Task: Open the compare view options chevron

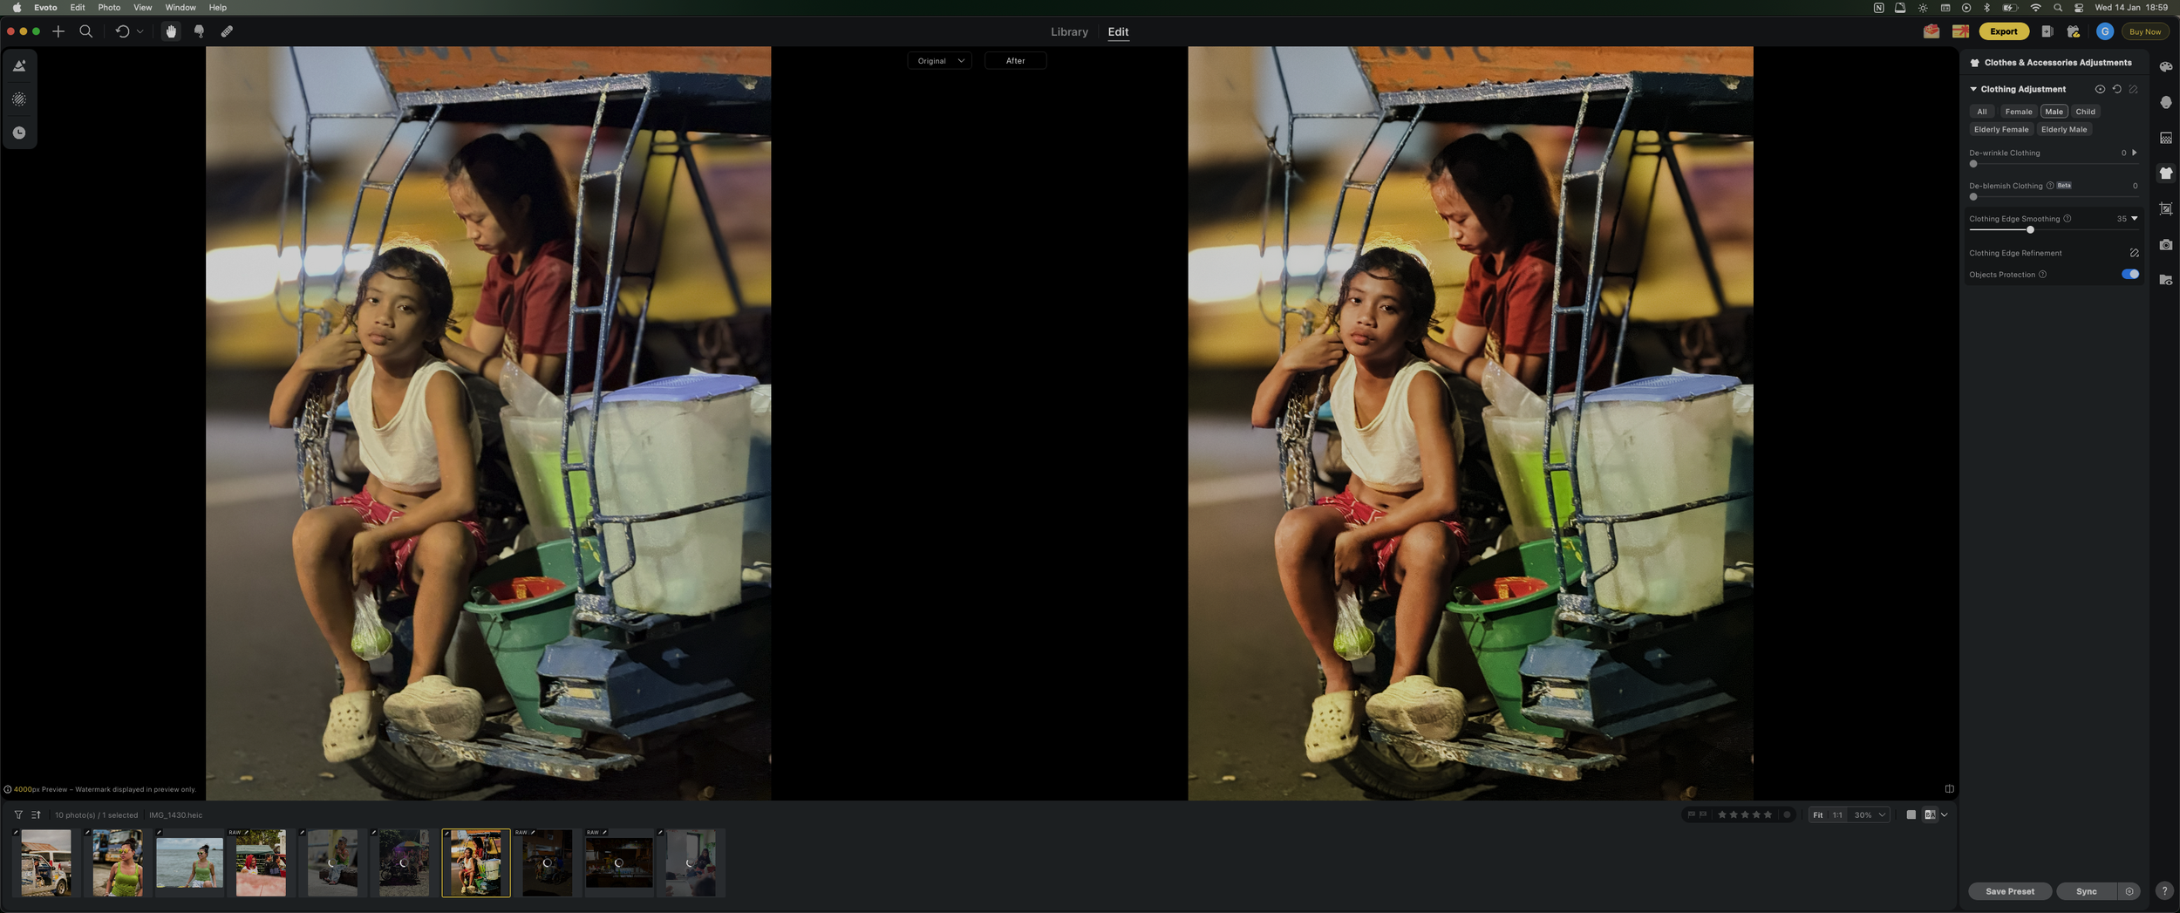Action: [x=1944, y=815]
